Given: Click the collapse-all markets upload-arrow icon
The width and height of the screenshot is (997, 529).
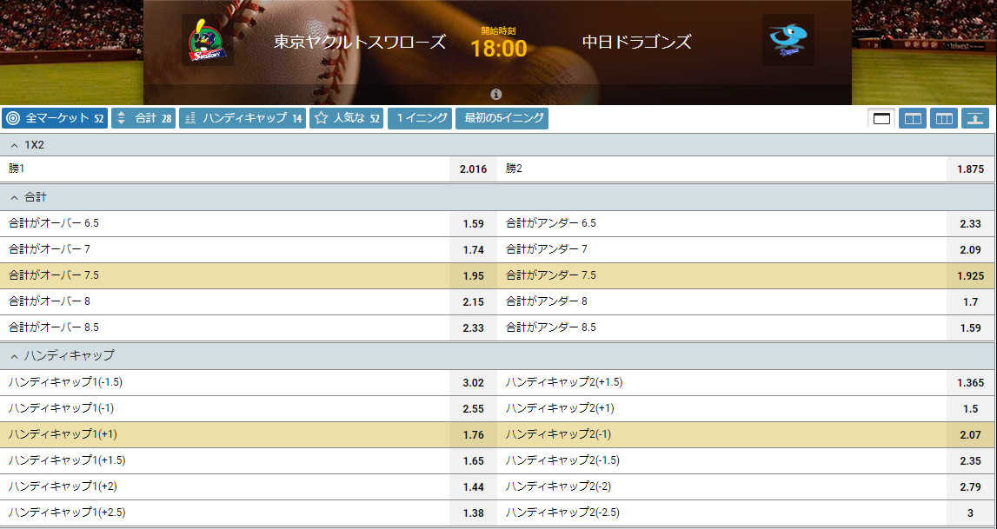Looking at the screenshot, I should coord(975,118).
